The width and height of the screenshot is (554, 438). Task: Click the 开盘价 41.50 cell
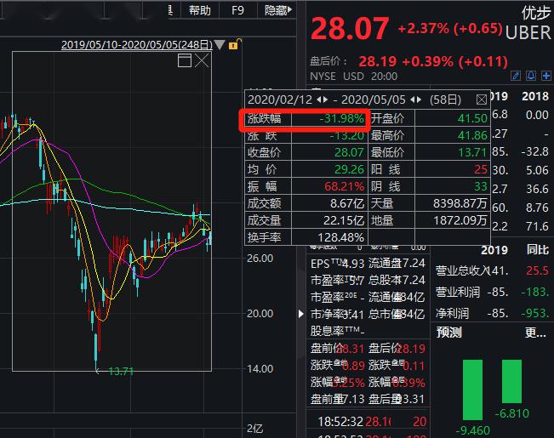429,119
